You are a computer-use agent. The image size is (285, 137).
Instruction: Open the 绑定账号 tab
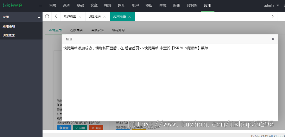click(x=118, y=30)
